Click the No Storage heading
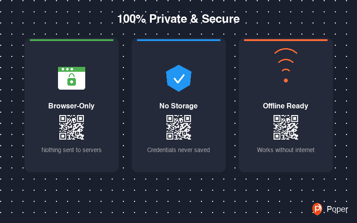The width and height of the screenshot is (357, 223). pos(178,106)
